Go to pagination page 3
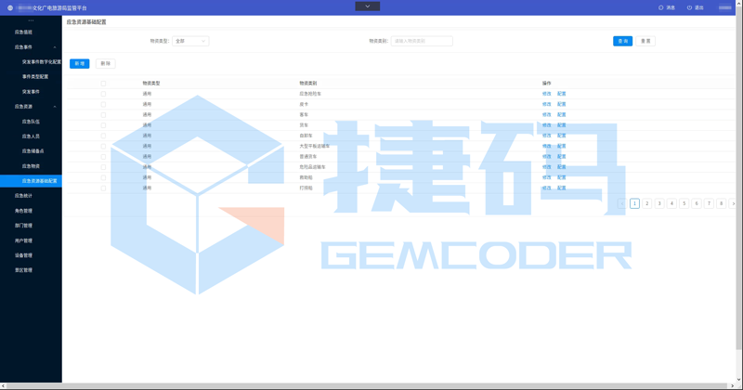 point(659,203)
